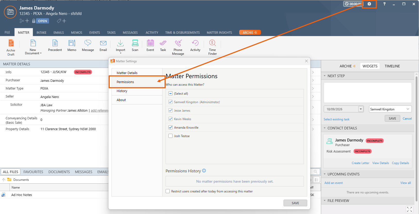Click the Message ribbon icon

(88, 43)
